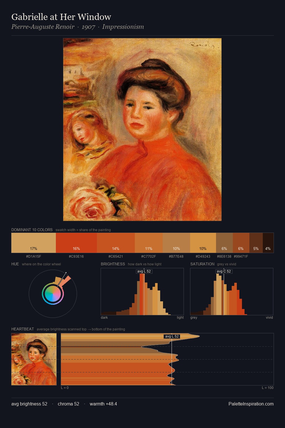Click the 'warmth +48.4' footer stat
Screen dimensions: 285x428
click(x=103, y=404)
